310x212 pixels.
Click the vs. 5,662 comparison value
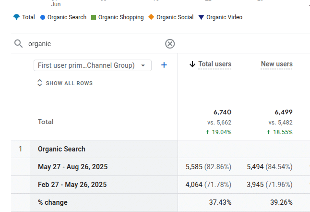pyautogui.click(x=219, y=123)
